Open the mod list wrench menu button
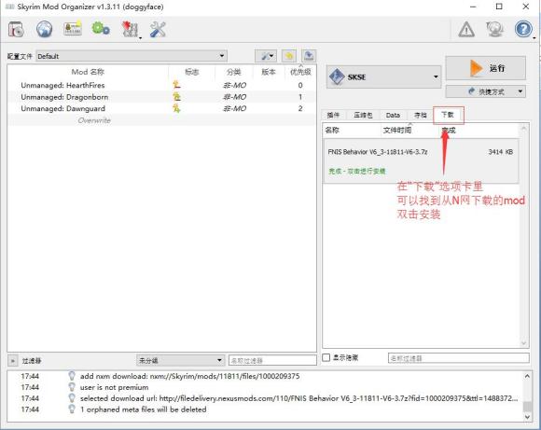 click(x=266, y=56)
